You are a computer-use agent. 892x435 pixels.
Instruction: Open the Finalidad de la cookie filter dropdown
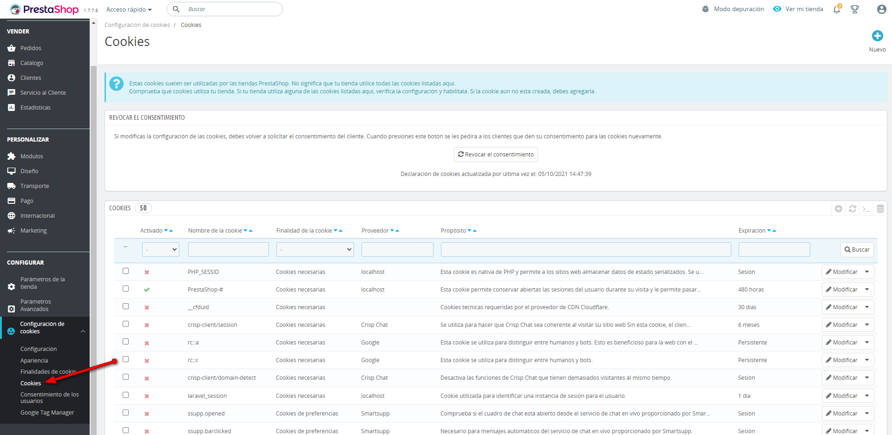[x=315, y=250]
